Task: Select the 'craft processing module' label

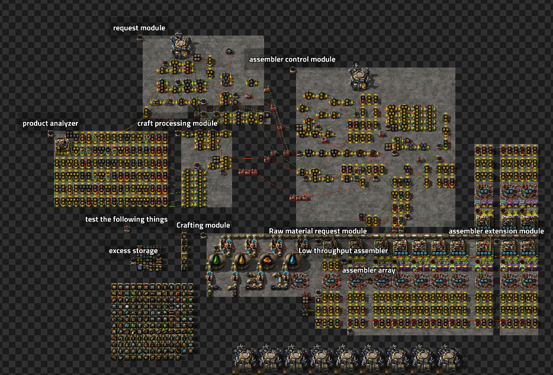Action: pos(178,123)
